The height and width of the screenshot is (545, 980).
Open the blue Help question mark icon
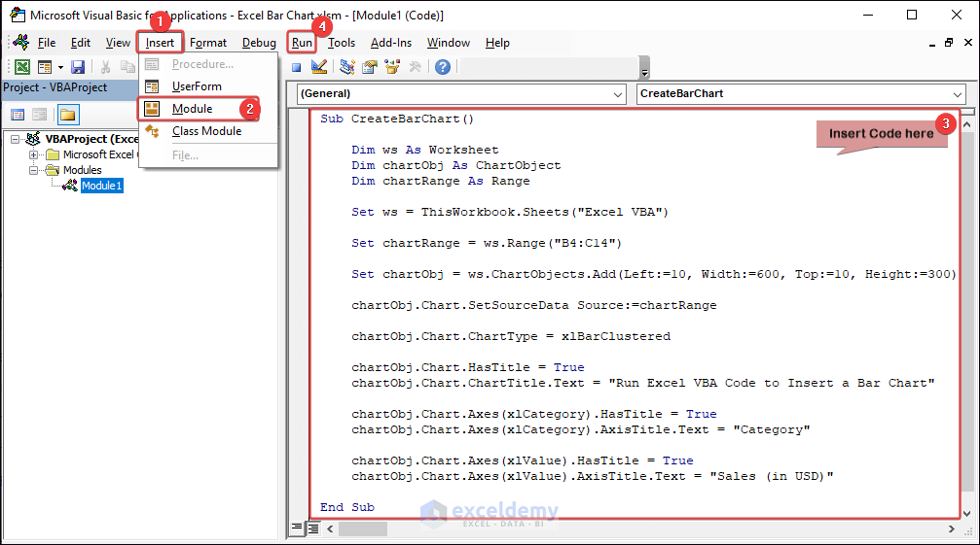(x=443, y=67)
